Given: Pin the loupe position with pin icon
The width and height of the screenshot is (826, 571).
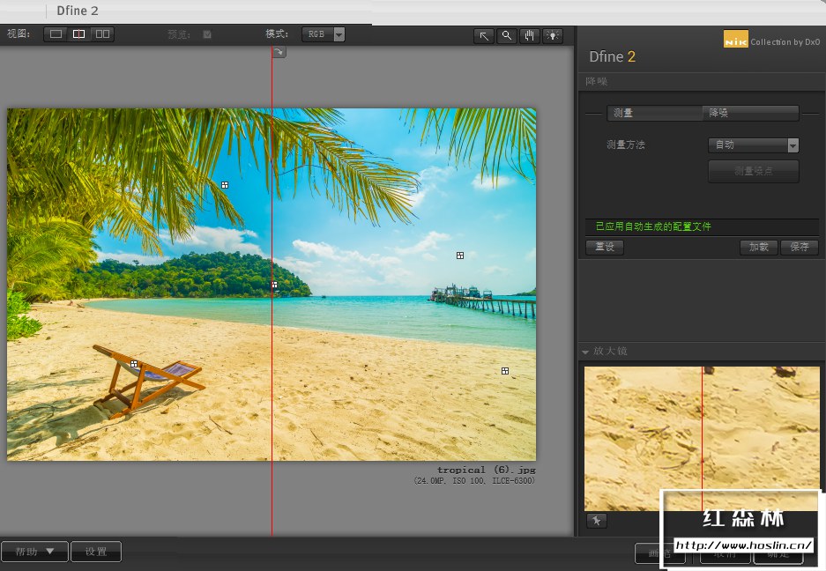Looking at the screenshot, I should pyautogui.click(x=597, y=521).
